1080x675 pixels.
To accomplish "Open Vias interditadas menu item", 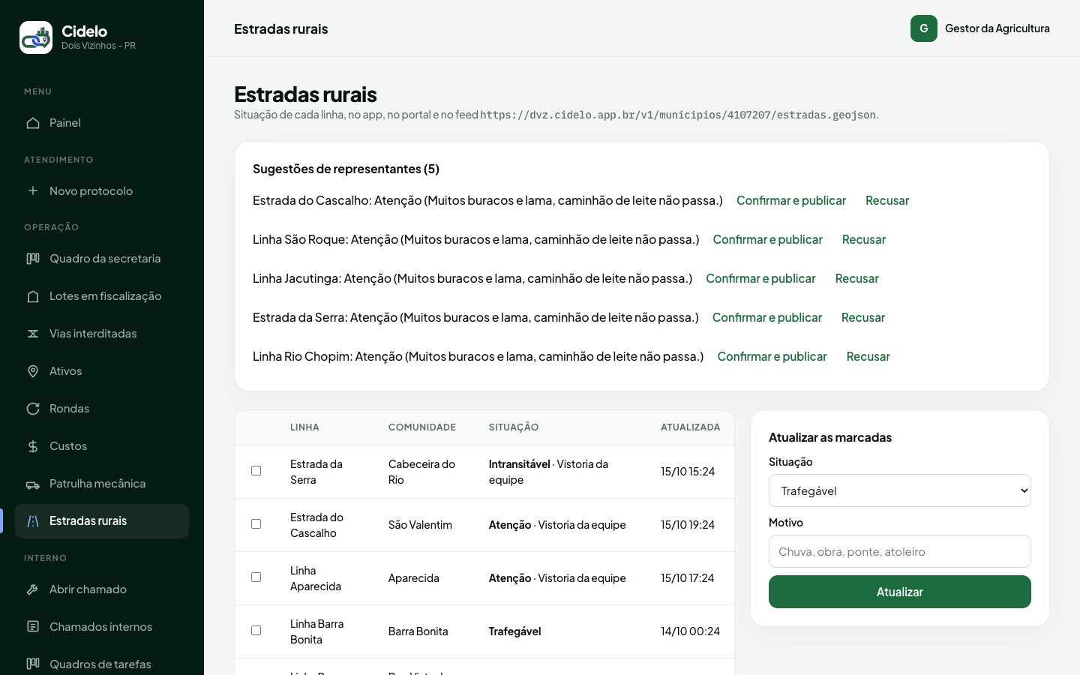I will 102,334.
